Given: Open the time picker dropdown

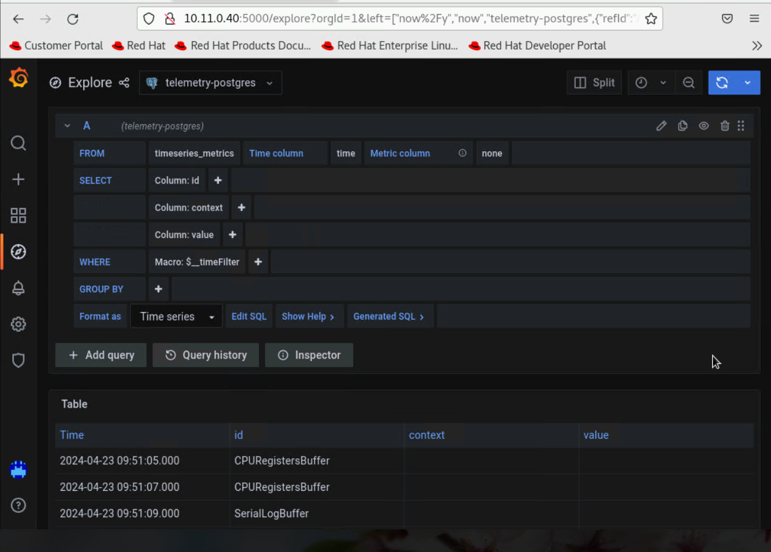Looking at the screenshot, I should (x=651, y=83).
